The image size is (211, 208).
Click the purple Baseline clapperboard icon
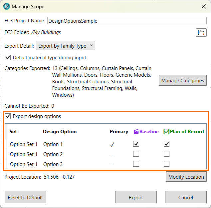136,132
